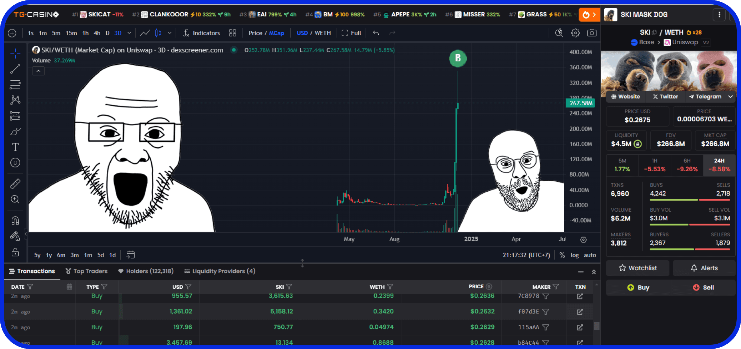This screenshot has height=349, width=741.
Task: Select the trend line drawing tool
Action: [x=15, y=69]
